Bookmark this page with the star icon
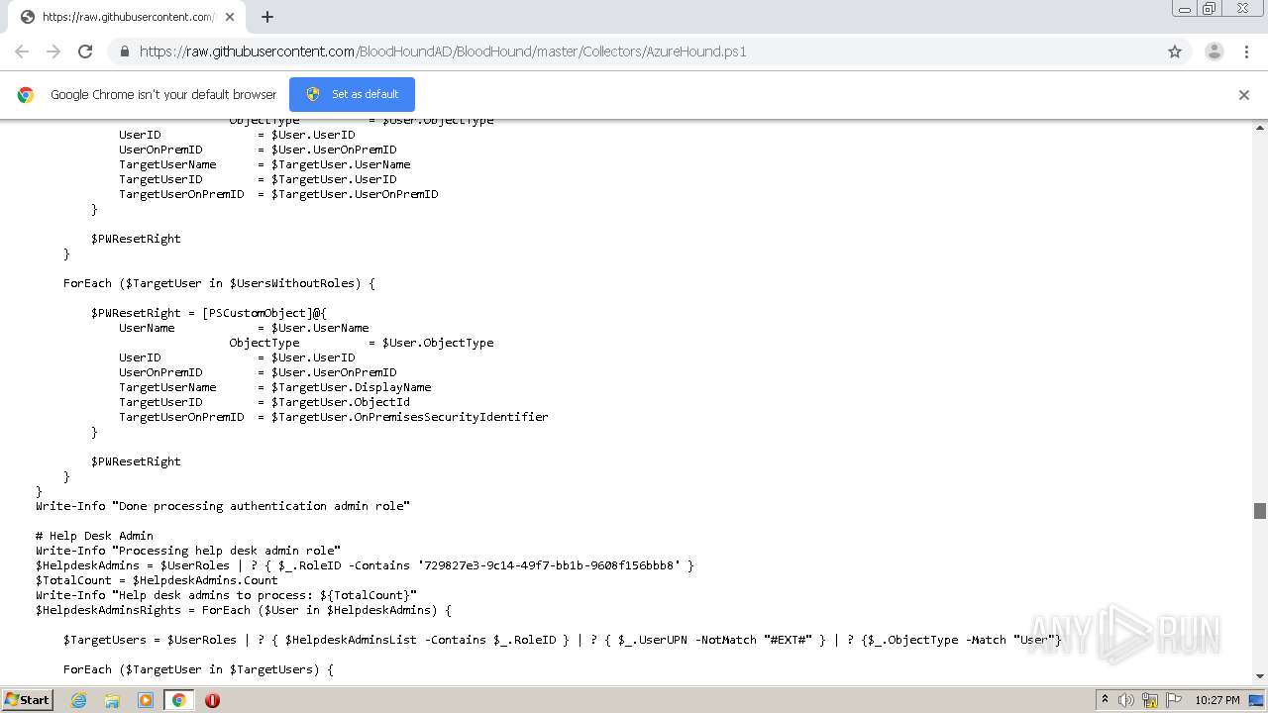This screenshot has width=1268, height=713. pyautogui.click(x=1175, y=51)
